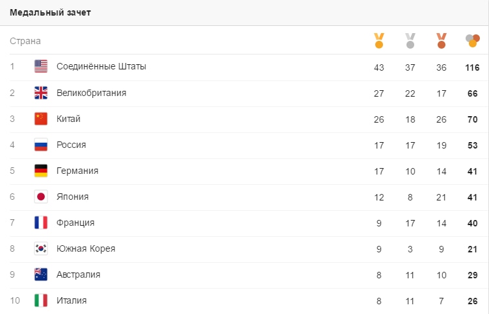The image size is (489, 314).
Task: Click the United States flag icon
Action: point(41,66)
